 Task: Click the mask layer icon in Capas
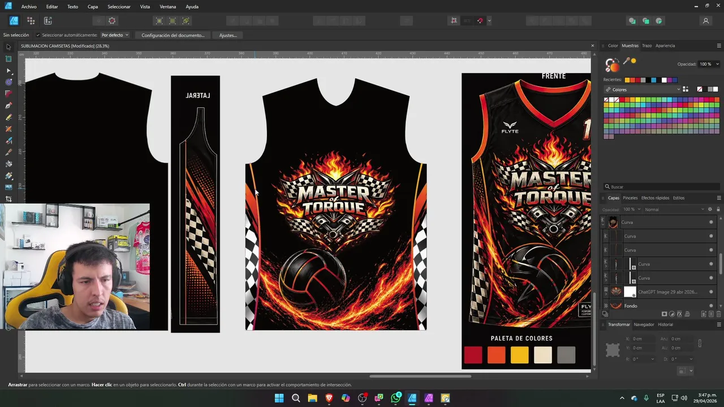pyautogui.click(x=665, y=314)
